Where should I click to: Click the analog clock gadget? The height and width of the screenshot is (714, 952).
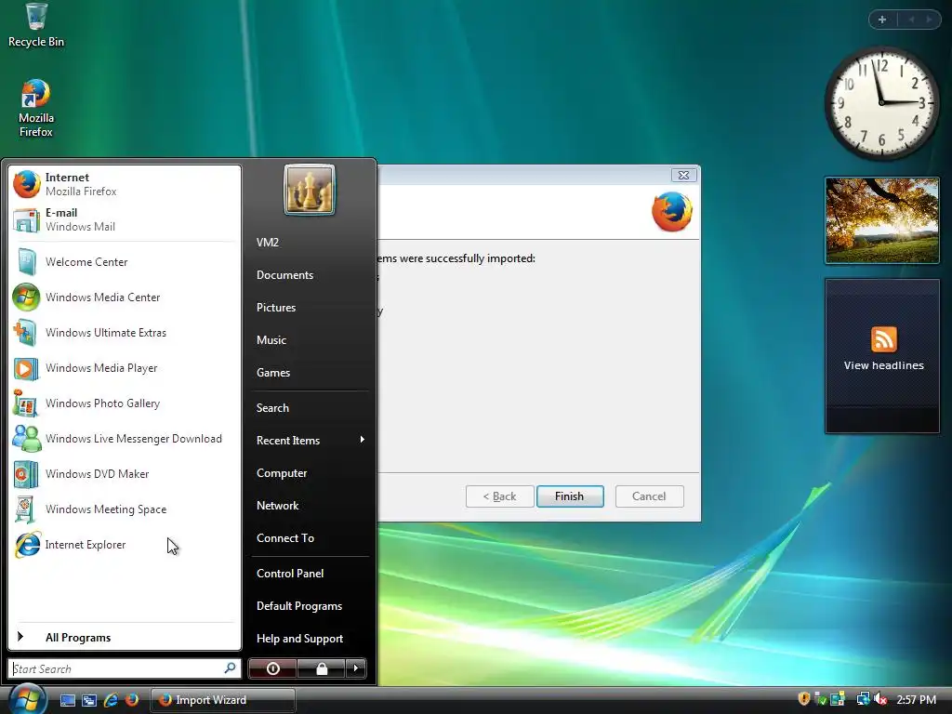(881, 103)
